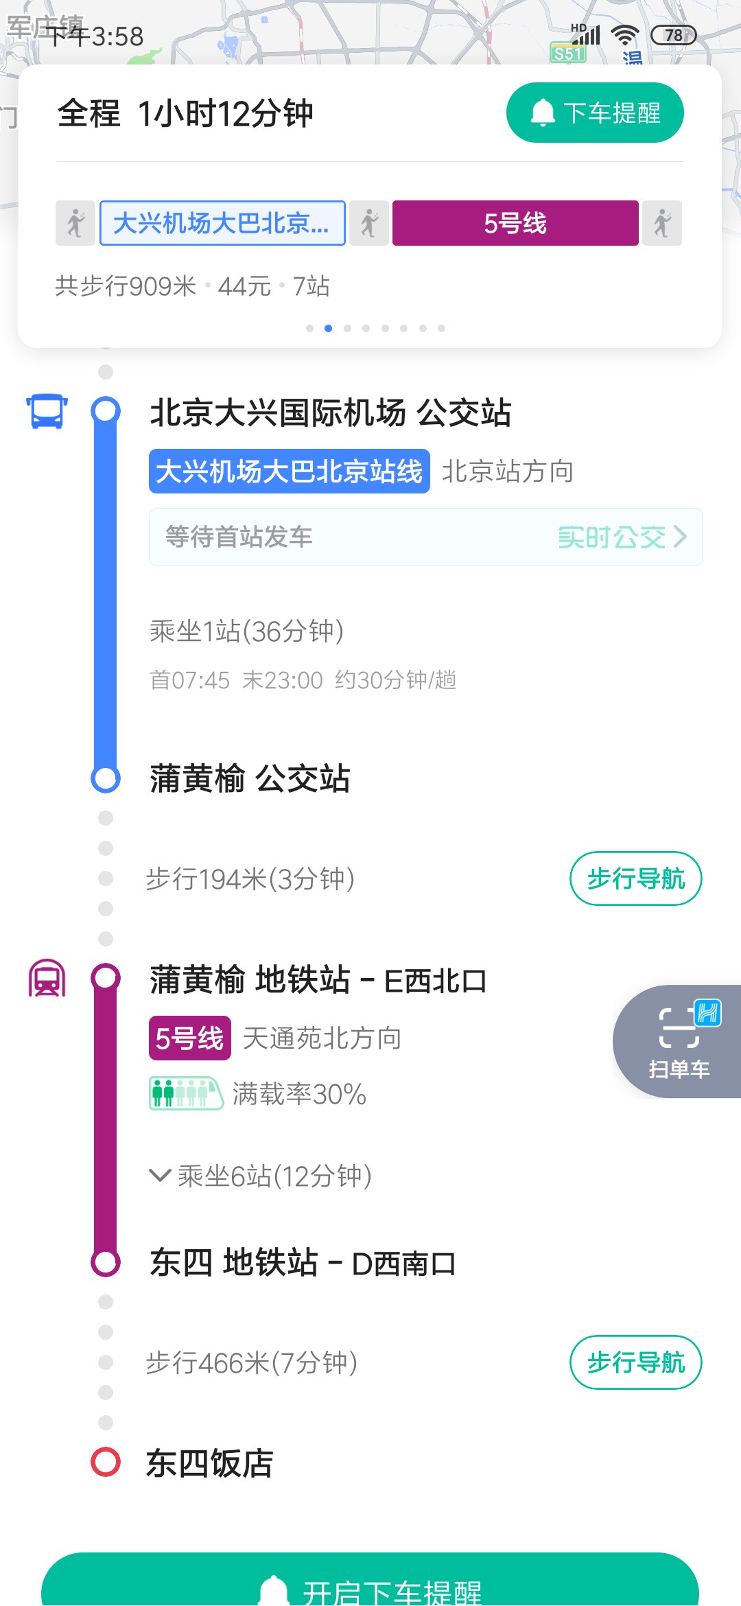741x1606 pixels.
Task: Tap the 东四 地铁站 D西南口 stop
Action: click(303, 1263)
